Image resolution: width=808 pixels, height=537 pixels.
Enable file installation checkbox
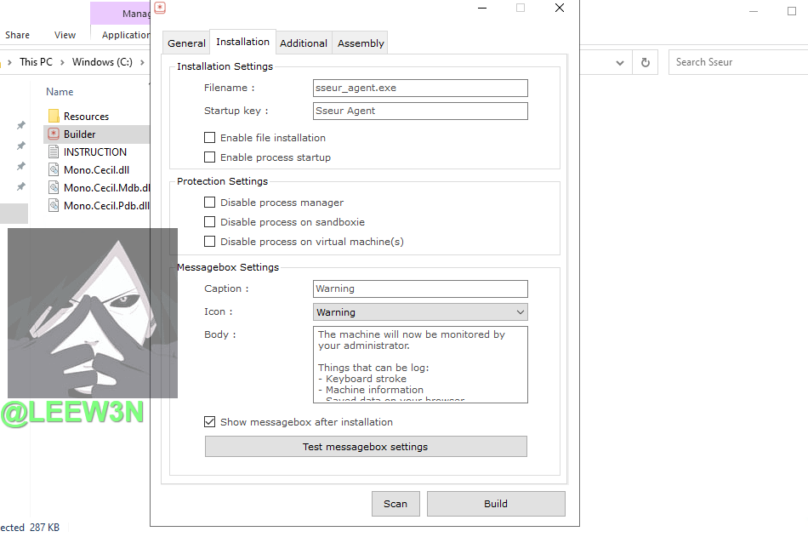click(x=210, y=138)
